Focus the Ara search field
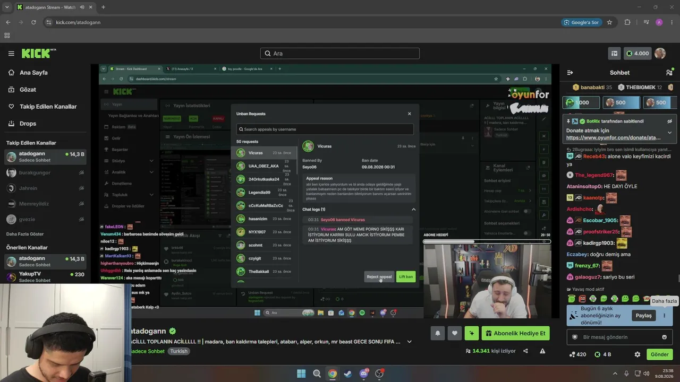The height and width of the screenshot is (382, 680). [x=340, y=54]
